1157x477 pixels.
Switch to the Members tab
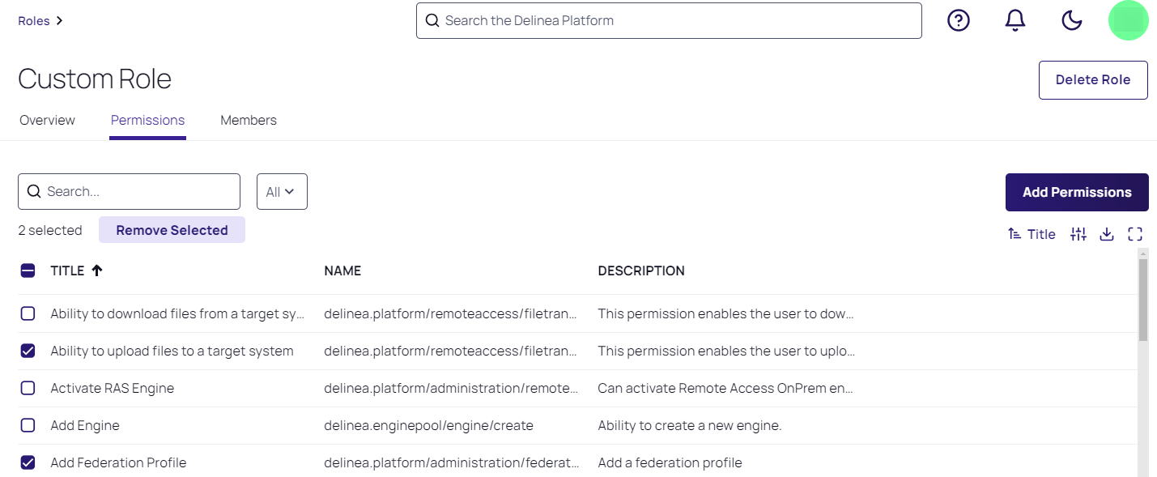(x=248, y=120)
